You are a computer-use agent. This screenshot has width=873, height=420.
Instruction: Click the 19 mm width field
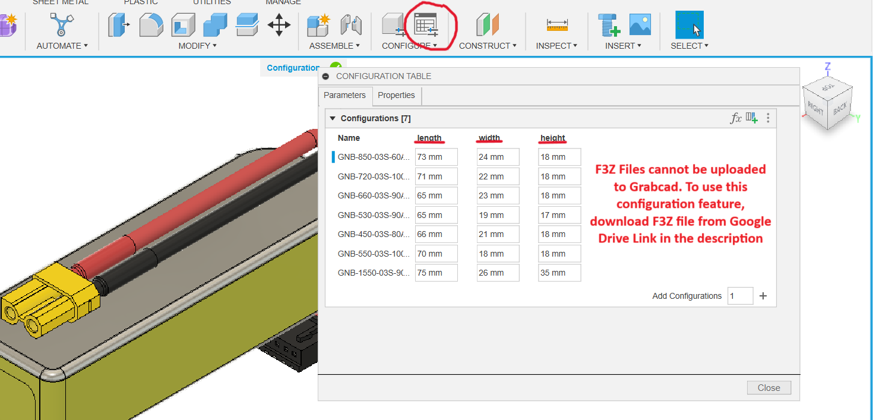pyautogui.click(x=498, y=215)
